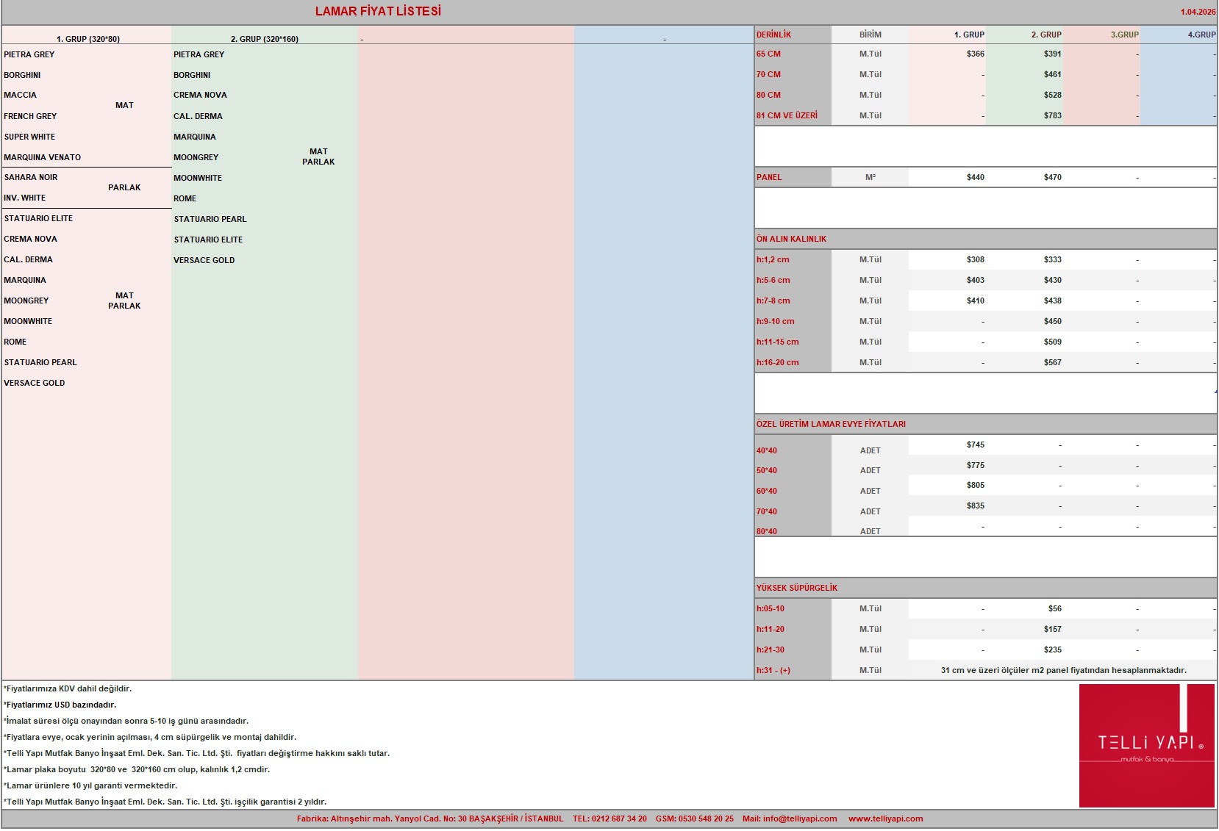Click the YÜKSEK SÜPÜRGELİK section header
The height and width of the screenshot is (831, 1219).
pos(797,588)
